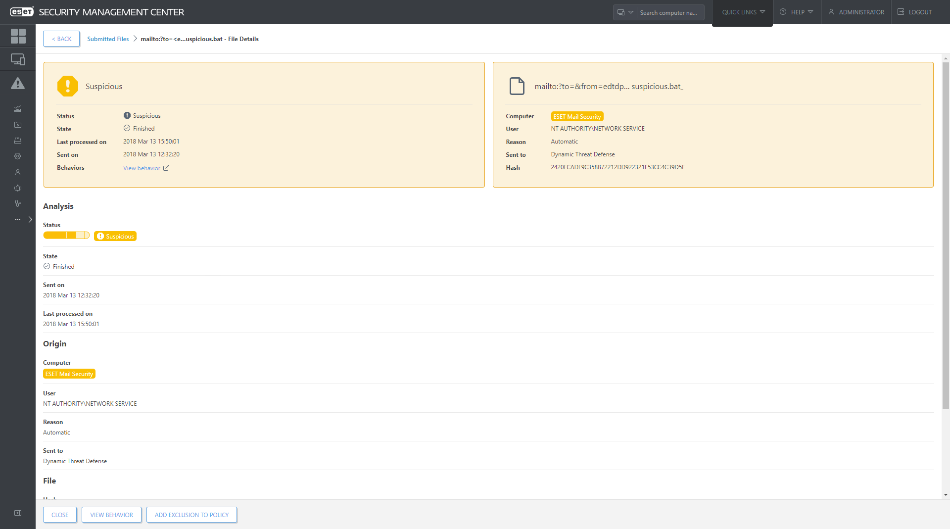The height and width of the screenshot is (529, 950).
Task: Open the Computers icon in sidebar
Action: tap(18, 59)
